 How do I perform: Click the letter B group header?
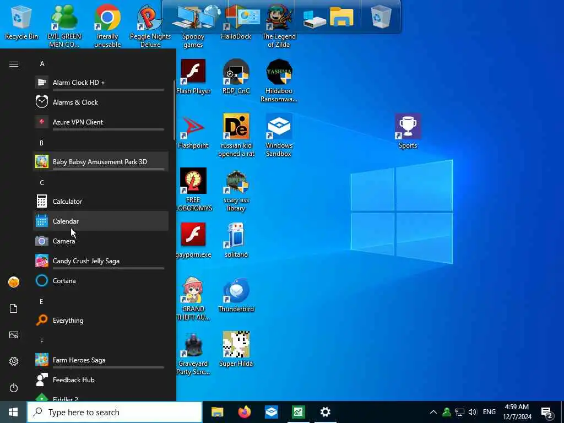(x=42, y=143)
